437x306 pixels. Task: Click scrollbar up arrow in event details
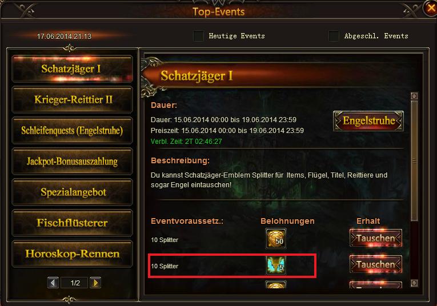click(x=414, y=96)
